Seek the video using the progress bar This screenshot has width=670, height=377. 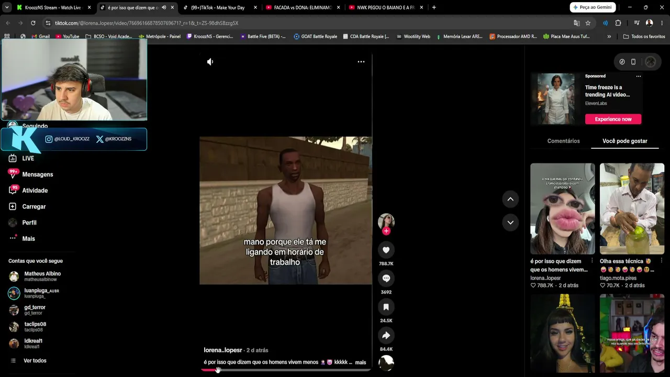pos(286,370)
